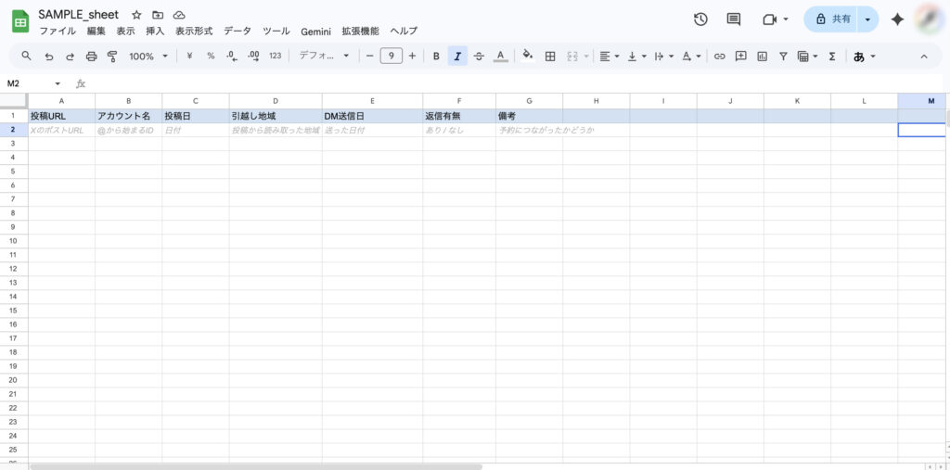Screen dimensions: 950x470
Task: Open the share options arrow
Action: click(x=867, y=19)
